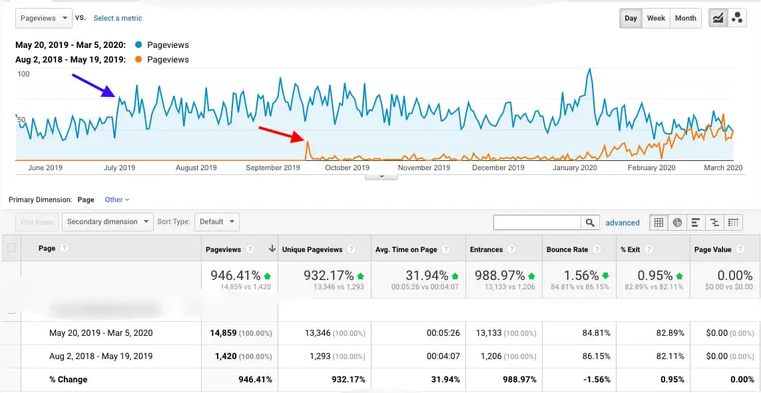
Task: Sort by Bounce Rate column header
Action: click(x=567, y=249)
